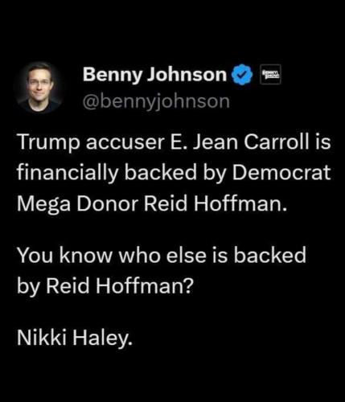Click the word "financially" in the tweet
345x402 pixels.
pos(68,173)
